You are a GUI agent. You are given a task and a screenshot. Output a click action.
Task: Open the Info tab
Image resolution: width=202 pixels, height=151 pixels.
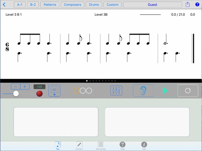coord(144,146)
